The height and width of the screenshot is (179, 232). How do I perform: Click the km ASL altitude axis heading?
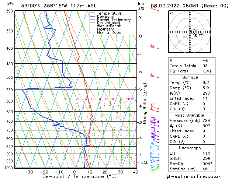(142, 6)
